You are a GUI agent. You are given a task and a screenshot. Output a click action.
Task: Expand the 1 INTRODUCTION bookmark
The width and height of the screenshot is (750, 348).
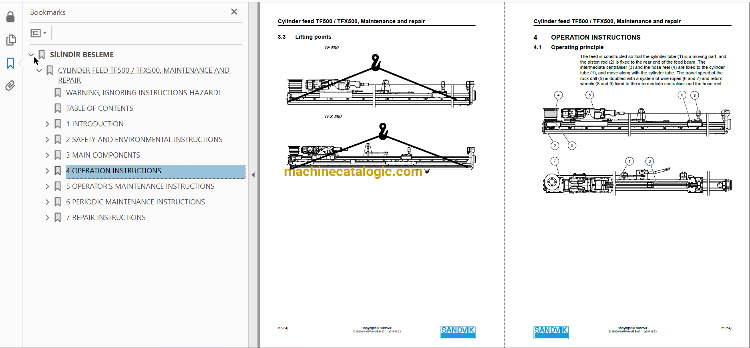tap(47, 124)
